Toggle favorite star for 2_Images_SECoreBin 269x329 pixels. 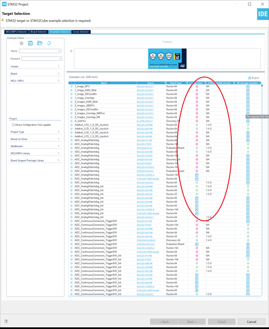(71, 110)
